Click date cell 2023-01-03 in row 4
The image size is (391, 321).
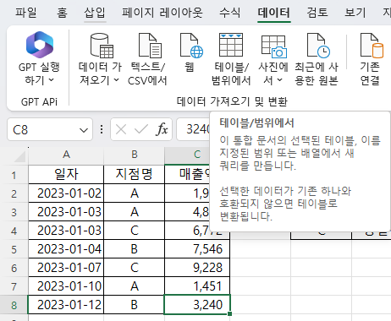(x=66, y=231)
